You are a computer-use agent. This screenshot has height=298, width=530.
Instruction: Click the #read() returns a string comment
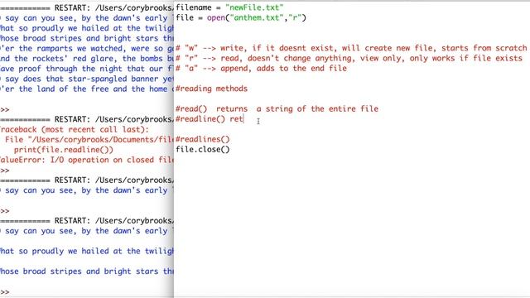click(277, 108)
